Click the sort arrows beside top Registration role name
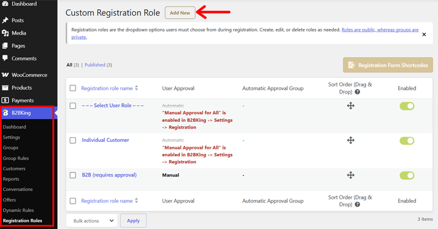 (x=137, y=88)
